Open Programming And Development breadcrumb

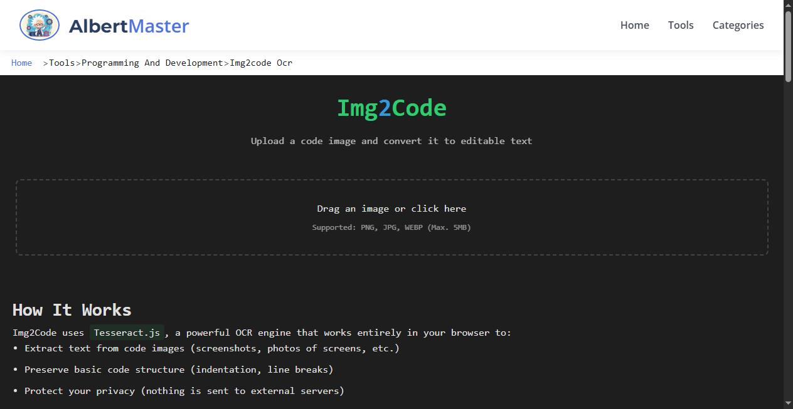click(152, 63)
